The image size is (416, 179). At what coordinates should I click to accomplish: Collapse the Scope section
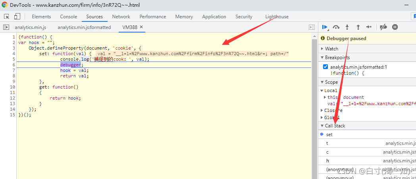coord(322,82)
